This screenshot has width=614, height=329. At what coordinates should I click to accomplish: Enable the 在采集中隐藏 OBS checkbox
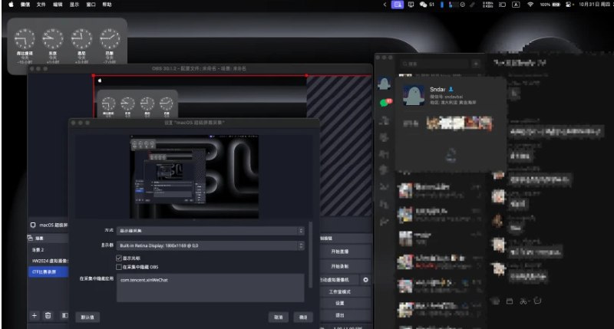point(117,266)
